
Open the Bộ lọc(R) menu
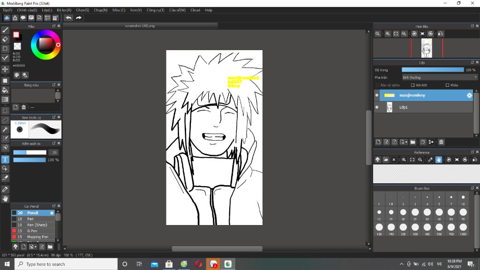point(64,10)
